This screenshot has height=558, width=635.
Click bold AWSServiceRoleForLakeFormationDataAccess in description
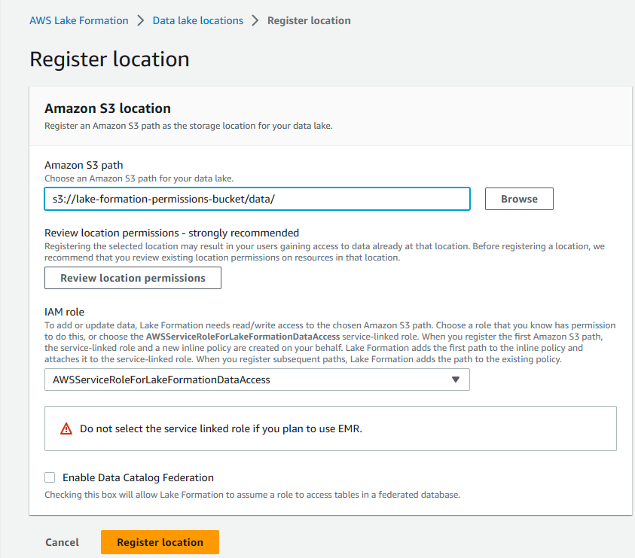click(x=243, y=336)
